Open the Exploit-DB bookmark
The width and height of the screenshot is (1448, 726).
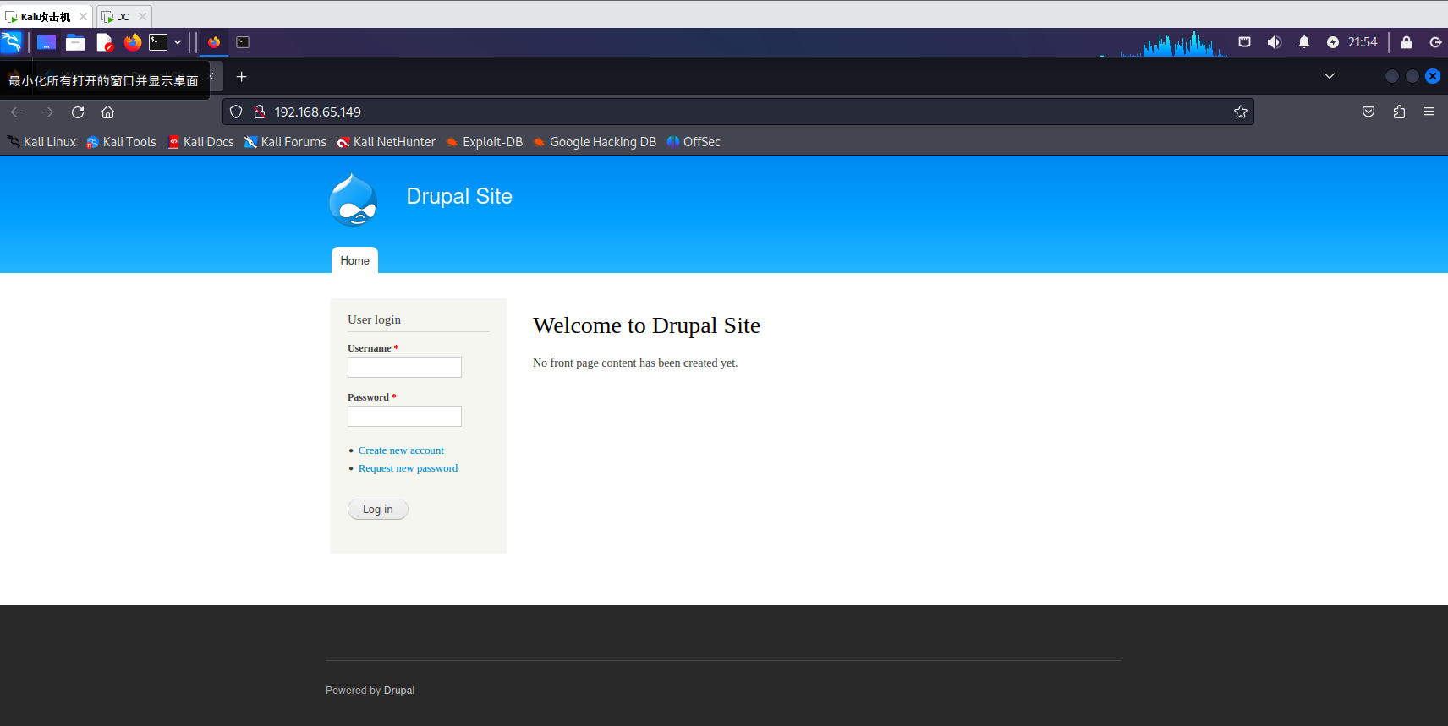coord(491,142)
